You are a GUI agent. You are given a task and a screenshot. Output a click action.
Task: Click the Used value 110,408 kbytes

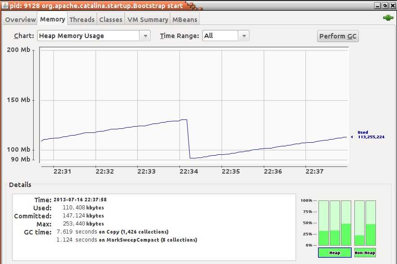[x=83, y=208]
